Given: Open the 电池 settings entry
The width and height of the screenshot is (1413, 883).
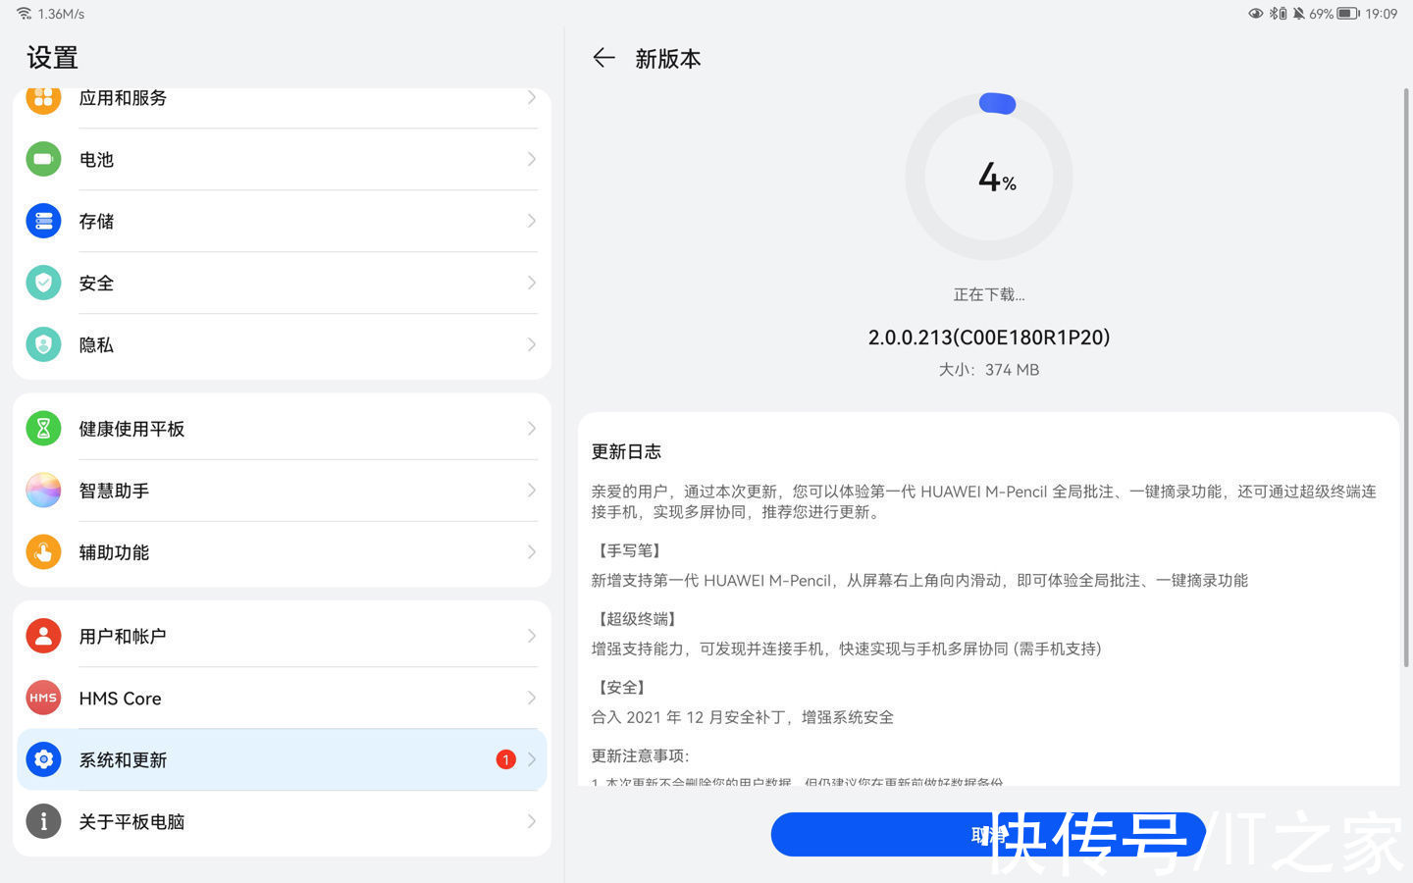Looking at the screenshot, I should [x=282, y=159].
